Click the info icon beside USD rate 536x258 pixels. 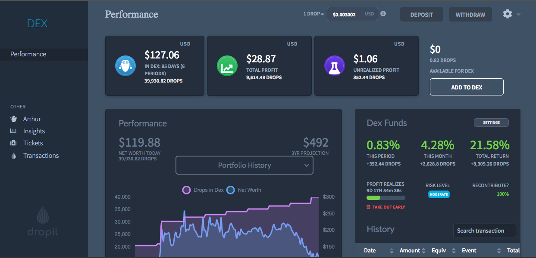[x=383, y=14]
